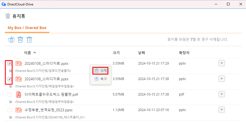Open the 20240108_테스트폴더_01 folder path

(x=50, y=117)
